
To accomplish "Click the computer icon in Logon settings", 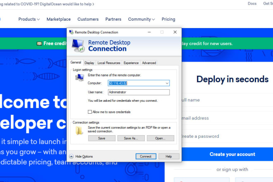I will 80,78.
